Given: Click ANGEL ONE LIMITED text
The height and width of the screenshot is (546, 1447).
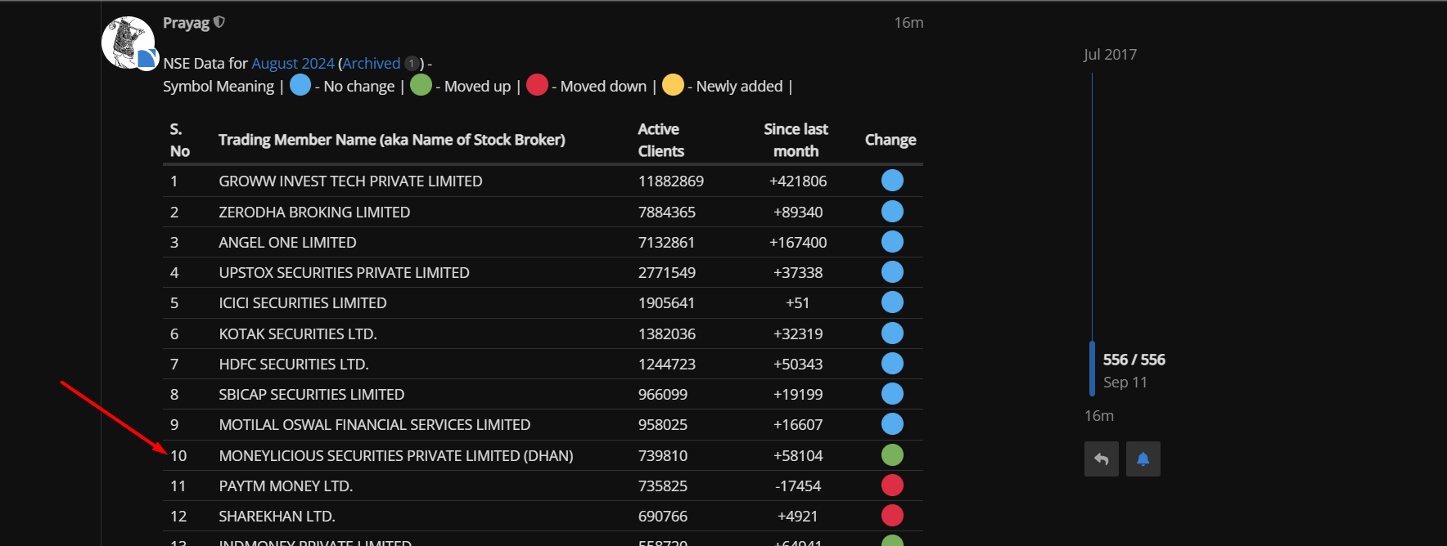Looking at the screenshot, I should 287,243.
